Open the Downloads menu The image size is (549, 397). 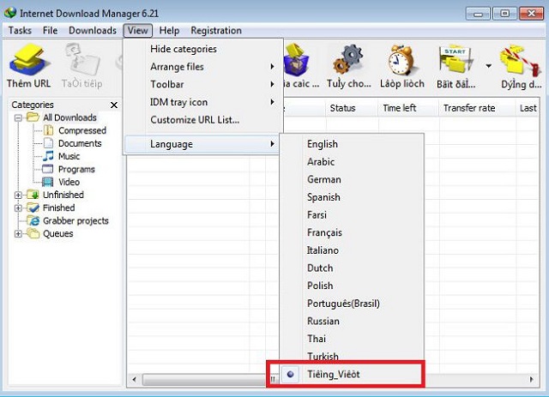point(93,31)
